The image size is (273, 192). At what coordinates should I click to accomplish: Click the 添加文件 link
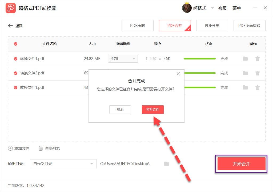[x=22, y=148]
